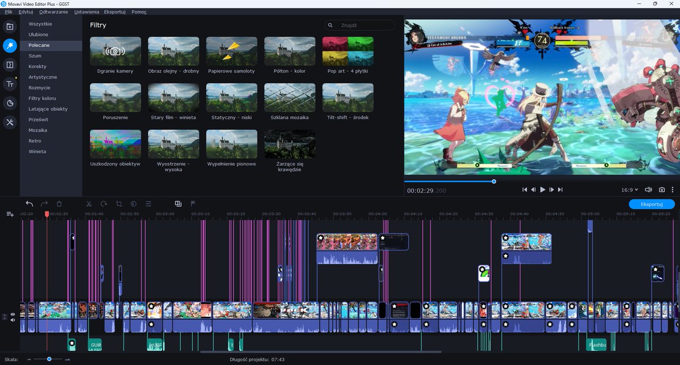Viewport: 680px width, 365px height.
Task: Click the Skala zoom slider handle
Action: 49,359
